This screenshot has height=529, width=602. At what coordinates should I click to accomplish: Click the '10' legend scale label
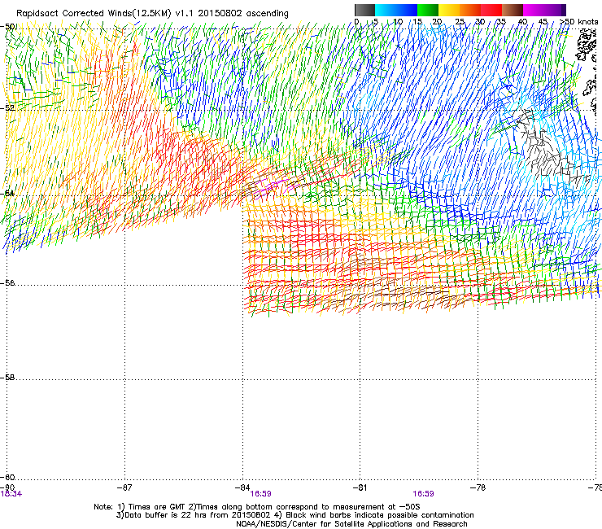coord(398,21)
